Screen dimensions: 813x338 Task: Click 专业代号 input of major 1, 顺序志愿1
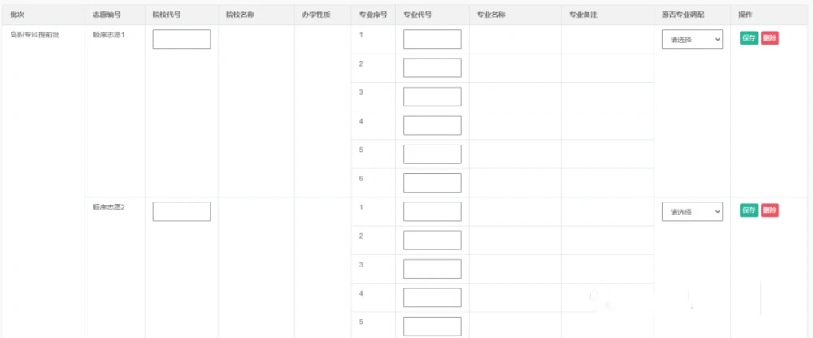[x=432, y=39]
